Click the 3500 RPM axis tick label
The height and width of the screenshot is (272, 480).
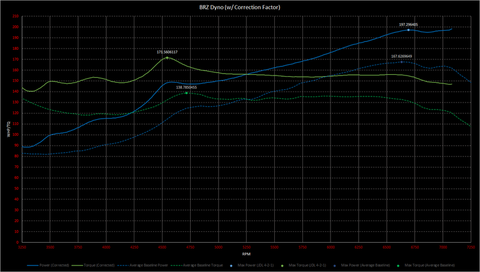click(50, 247)
